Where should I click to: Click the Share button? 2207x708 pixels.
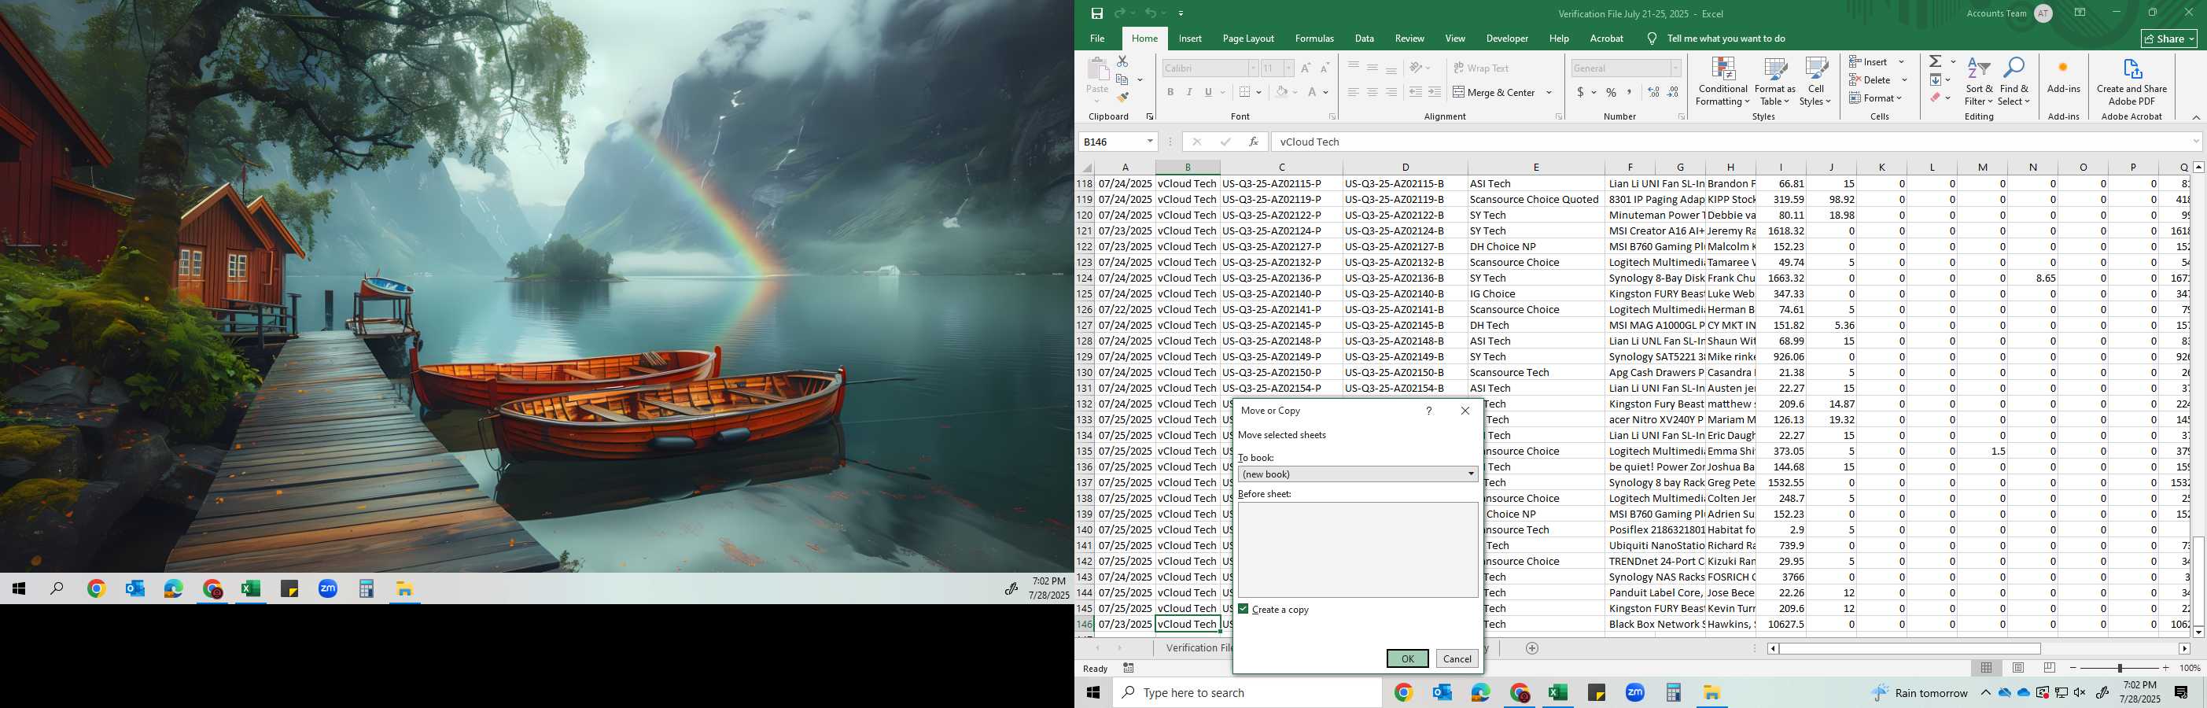pyautogui.click(x=2170, y=39)
